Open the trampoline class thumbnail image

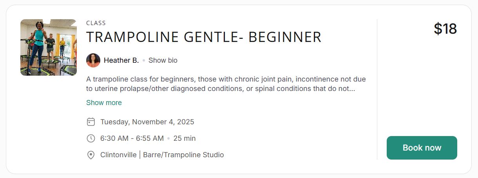pos(49,47)
